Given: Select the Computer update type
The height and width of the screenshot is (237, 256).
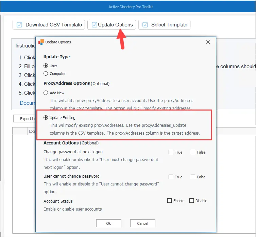Looking at the screenshot, I should click(46, 74).
